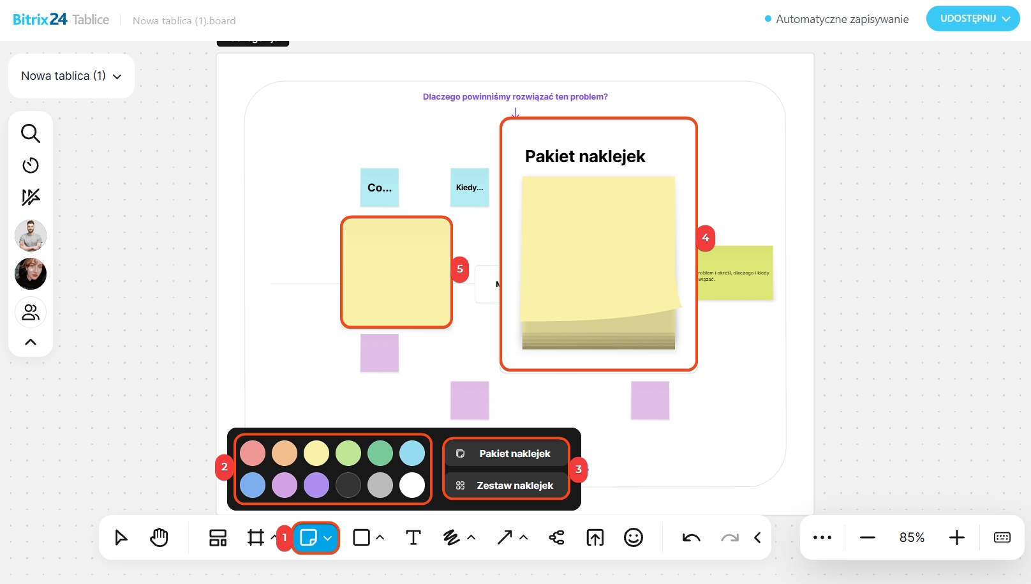The width and height of the screenshot is (1031, 584).
Task: Select the frame tool
Action: coord(256,538)
